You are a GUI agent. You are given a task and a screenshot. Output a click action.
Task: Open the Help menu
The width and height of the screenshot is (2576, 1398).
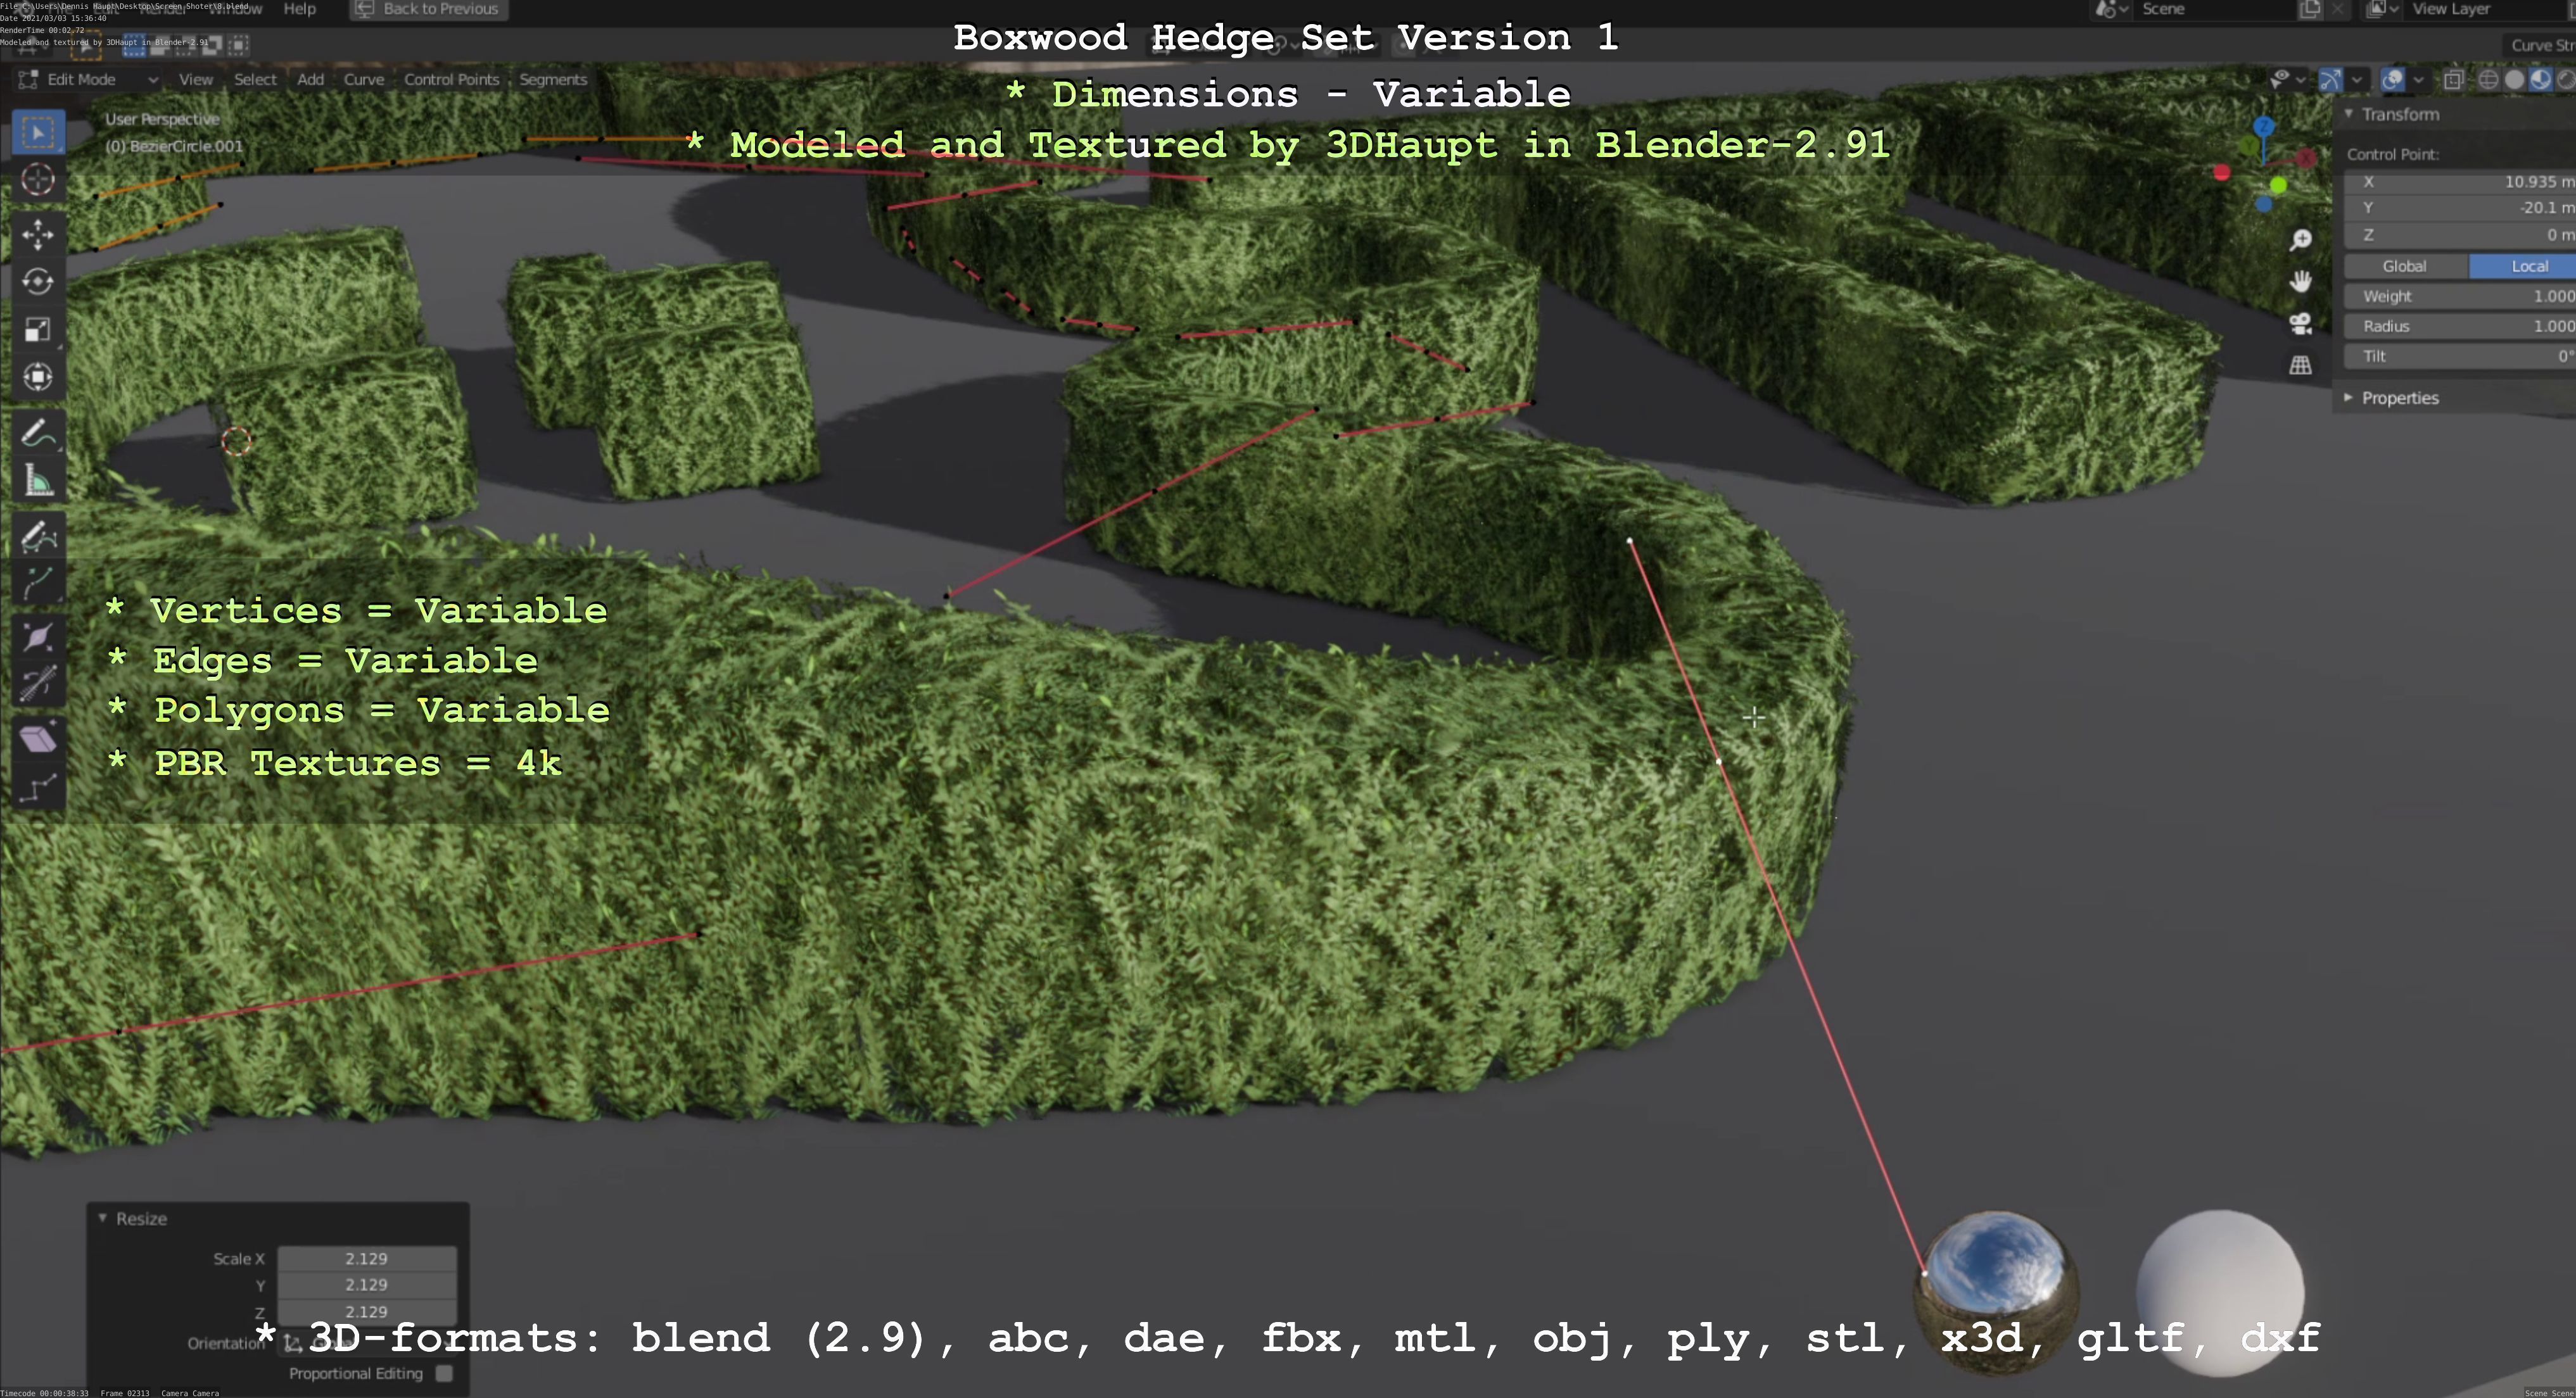pyautogui.click(x=299, y=9)
